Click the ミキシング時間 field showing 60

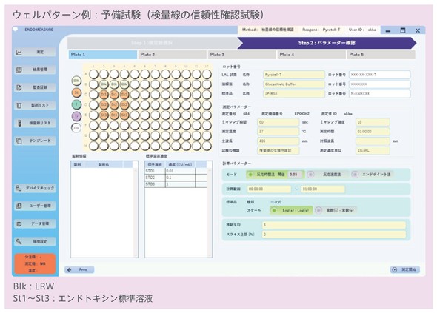coord(278,122)
